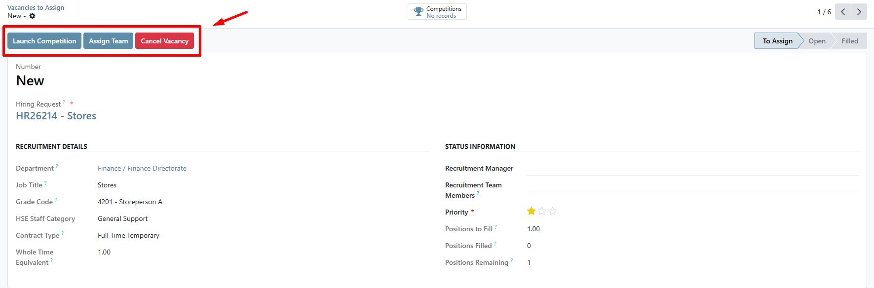
Task: Open the HR26214 - Stores hiring request
Action: coord(56,116)
